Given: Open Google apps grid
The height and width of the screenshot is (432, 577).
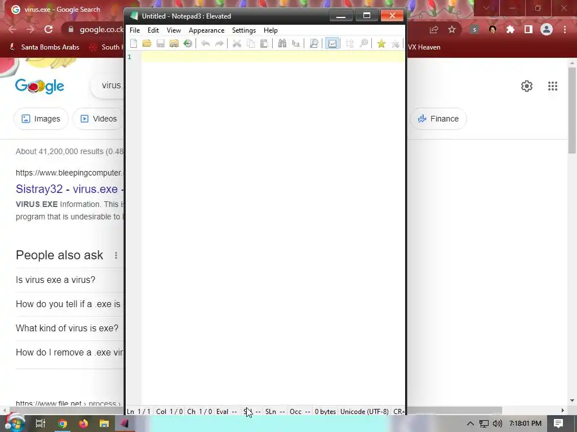Looking at the screenshot, I should tap(553, 86).
